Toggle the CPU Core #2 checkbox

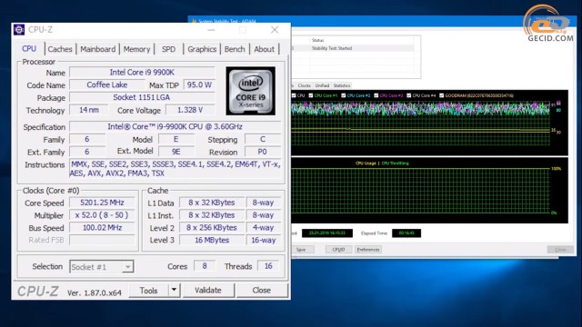click(344, 95)
